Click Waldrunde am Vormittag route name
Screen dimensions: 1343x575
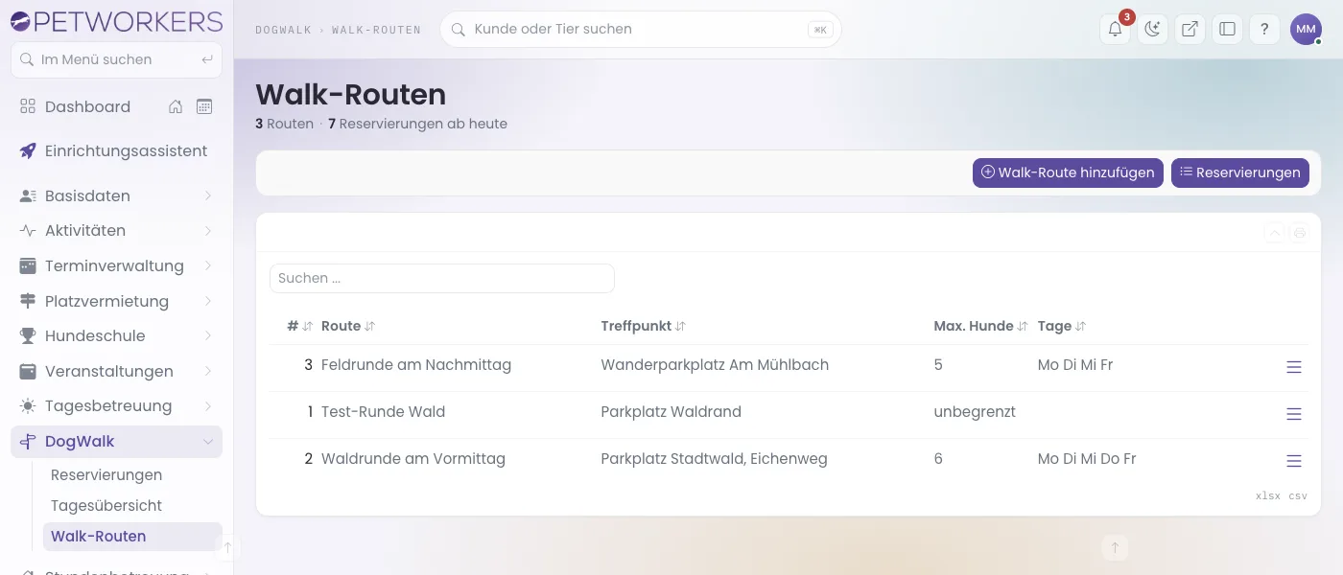click(x=413, y=459)
